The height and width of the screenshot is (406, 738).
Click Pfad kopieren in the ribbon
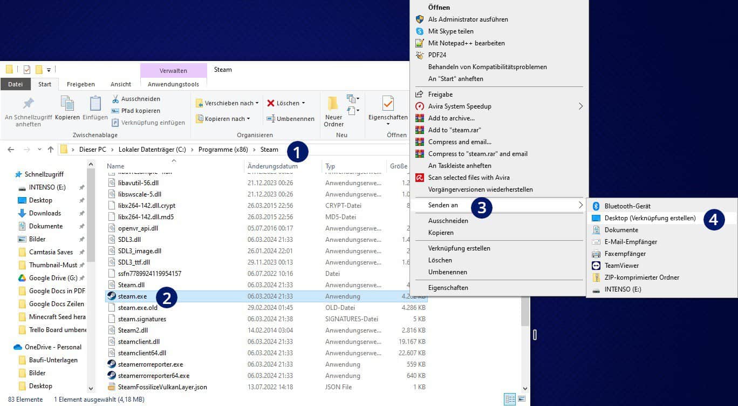(135, 111)
